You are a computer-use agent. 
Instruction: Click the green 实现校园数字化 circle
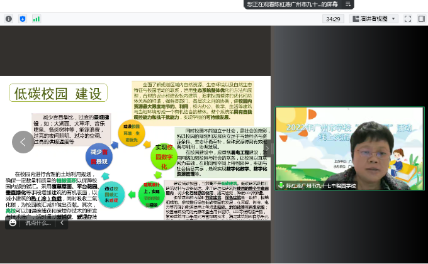point(164,155)
